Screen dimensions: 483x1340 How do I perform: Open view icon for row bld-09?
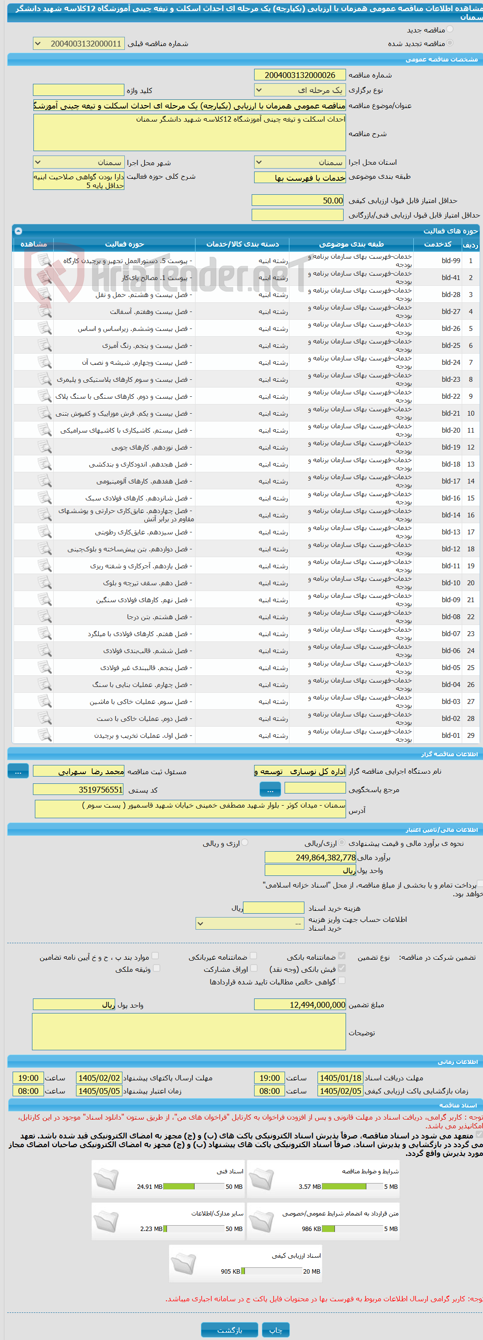pos(45,600)
